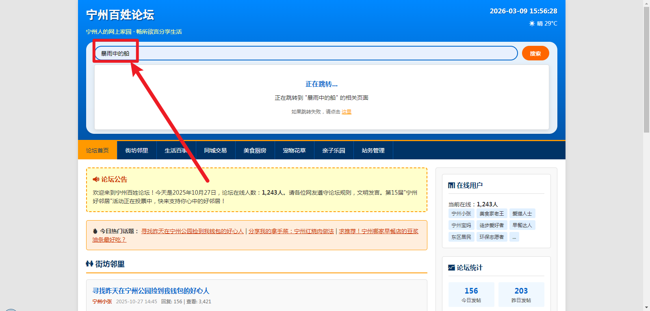
Task: Click the flame icon beside 今日热门话题
Action: [x=95, y=231]
